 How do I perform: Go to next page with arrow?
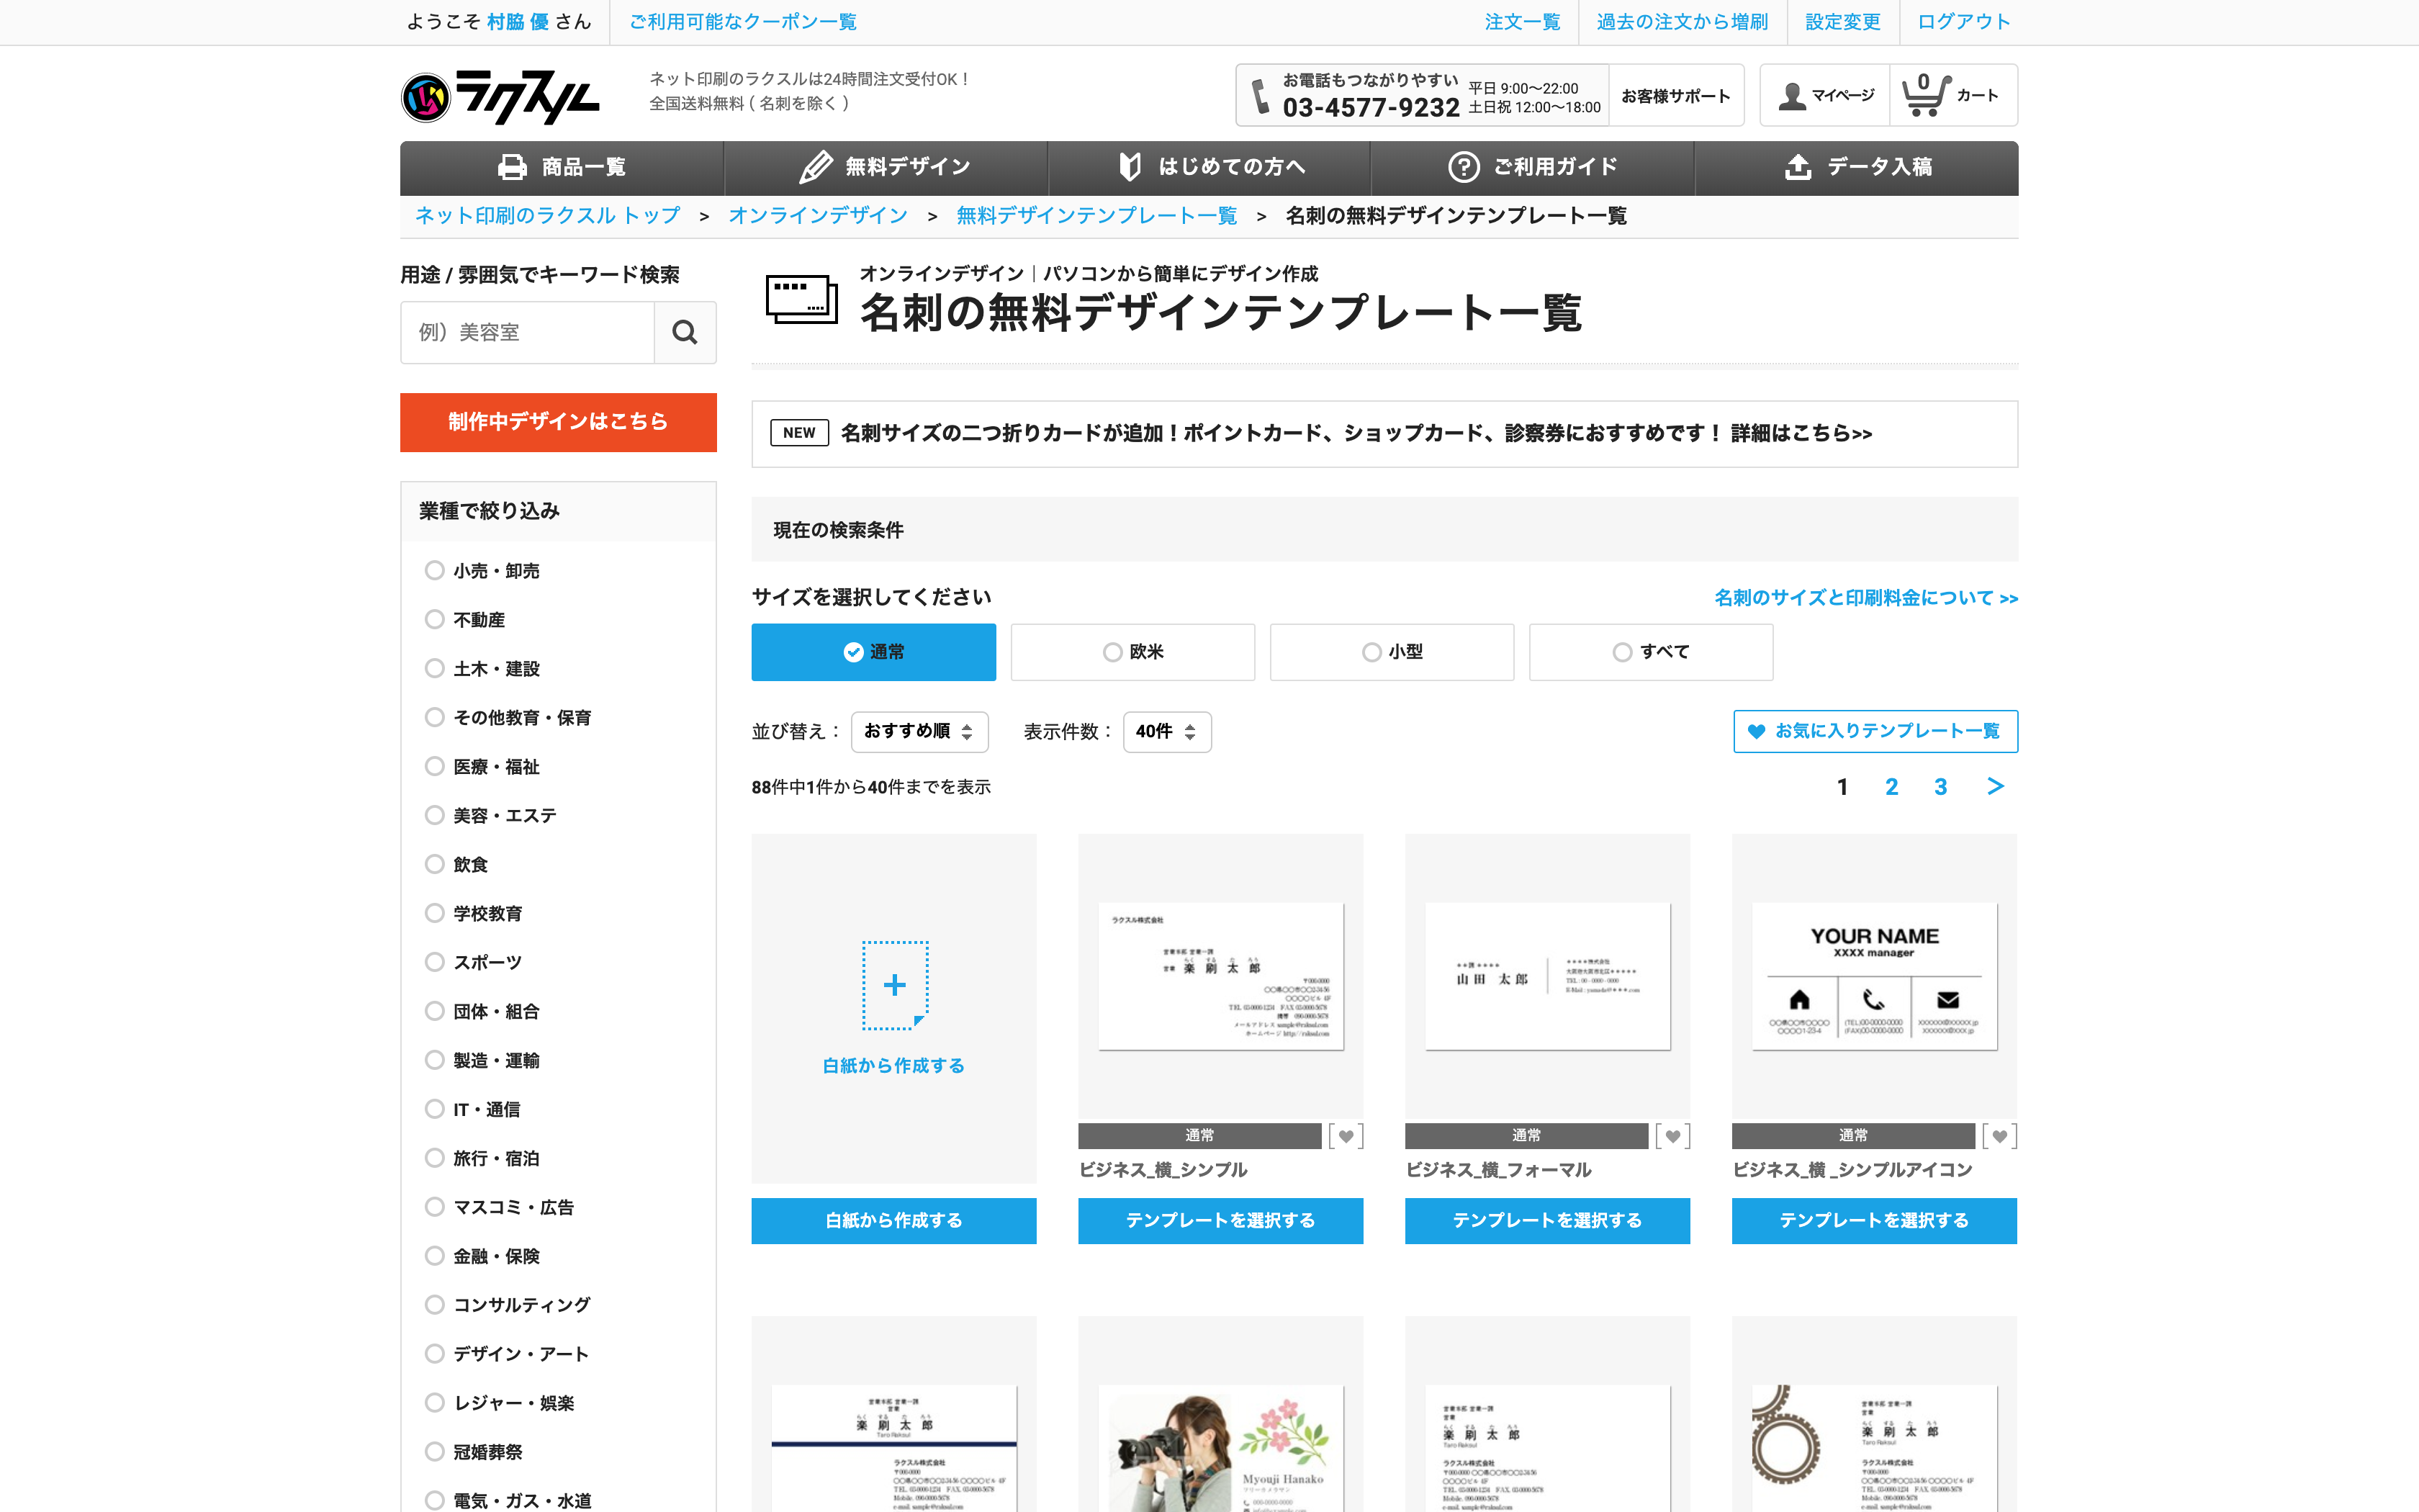[1995, 786]
